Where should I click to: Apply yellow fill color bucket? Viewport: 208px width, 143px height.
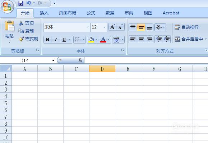click(91, 40)
